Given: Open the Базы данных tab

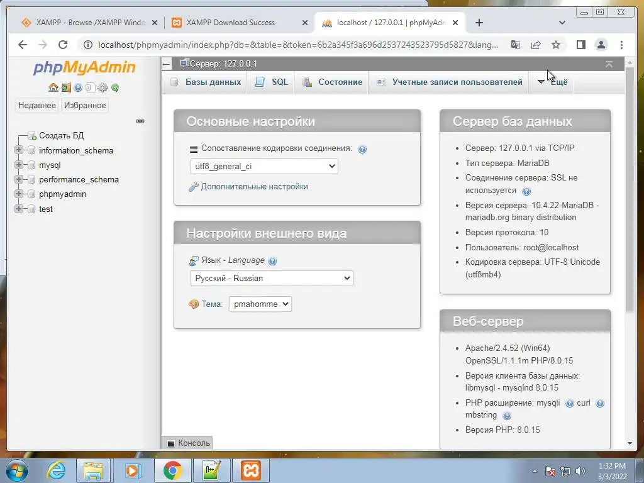Looking at the screenshot, I should coord(206,82).
